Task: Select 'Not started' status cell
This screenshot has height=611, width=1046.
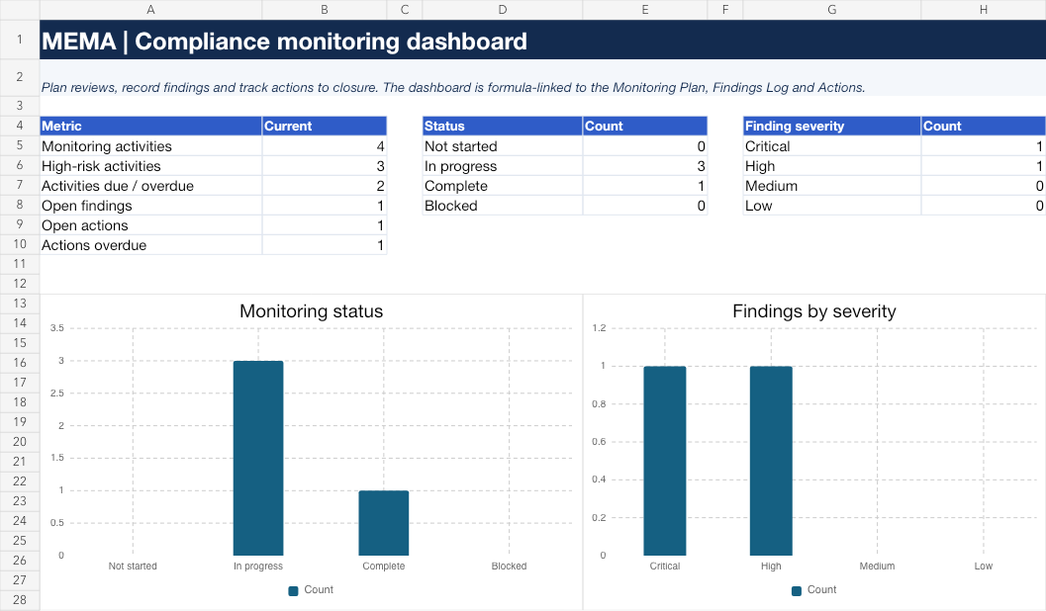Action: click(x=503, y=146)
